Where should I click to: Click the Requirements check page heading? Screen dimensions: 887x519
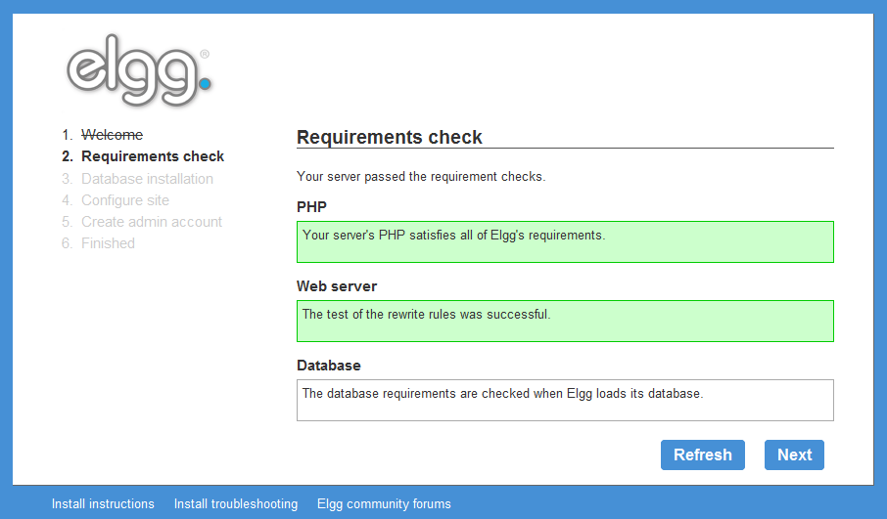[390, 137]
